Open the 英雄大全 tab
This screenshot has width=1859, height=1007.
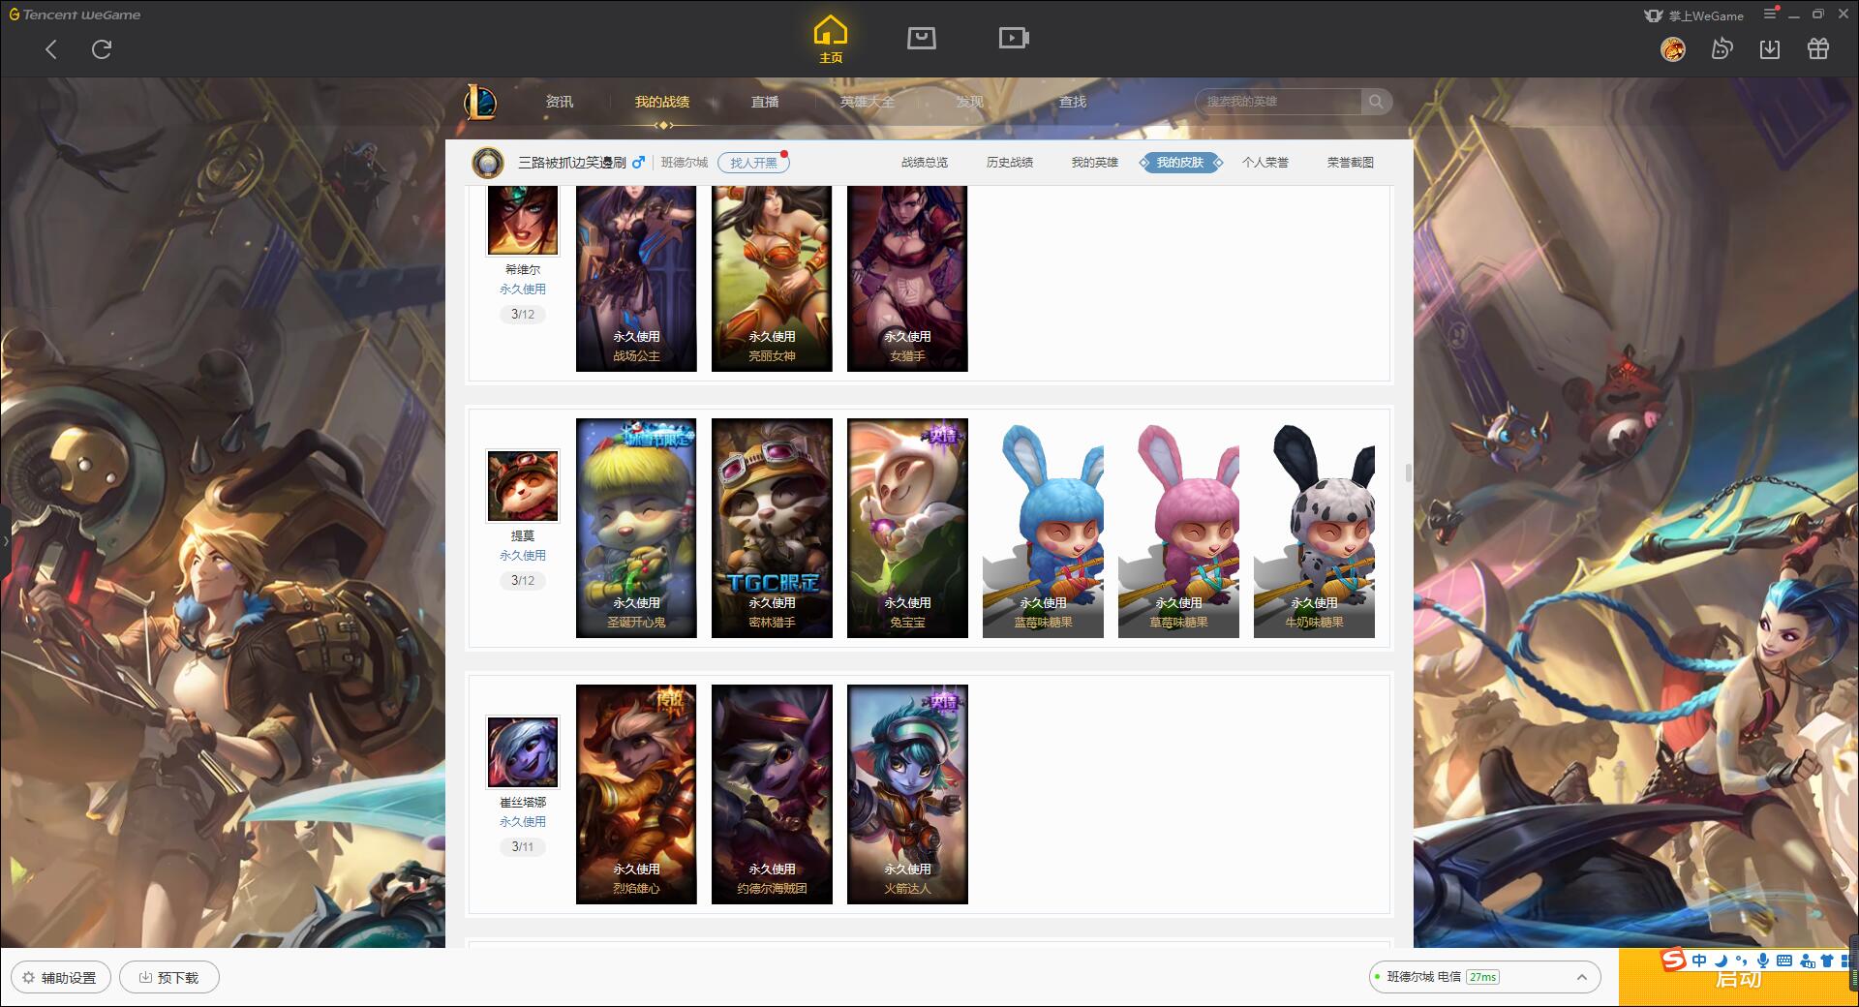pos(868,102)
